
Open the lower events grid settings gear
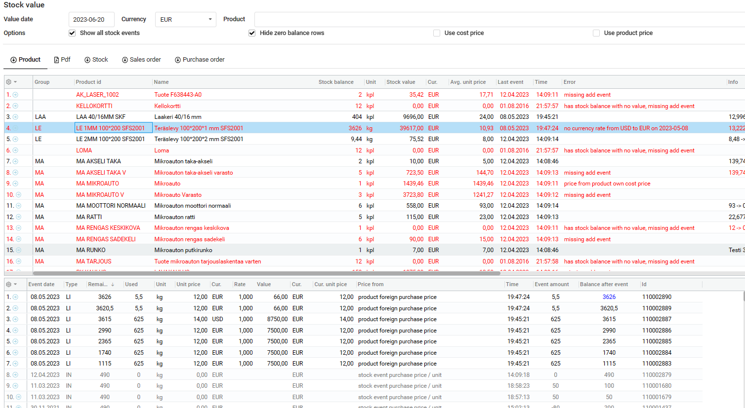(8, 284)
